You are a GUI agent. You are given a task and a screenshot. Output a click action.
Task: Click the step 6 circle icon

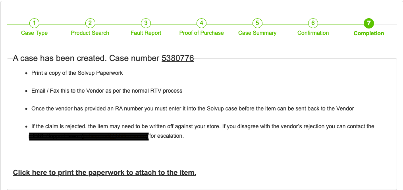(x=313, y=23)
